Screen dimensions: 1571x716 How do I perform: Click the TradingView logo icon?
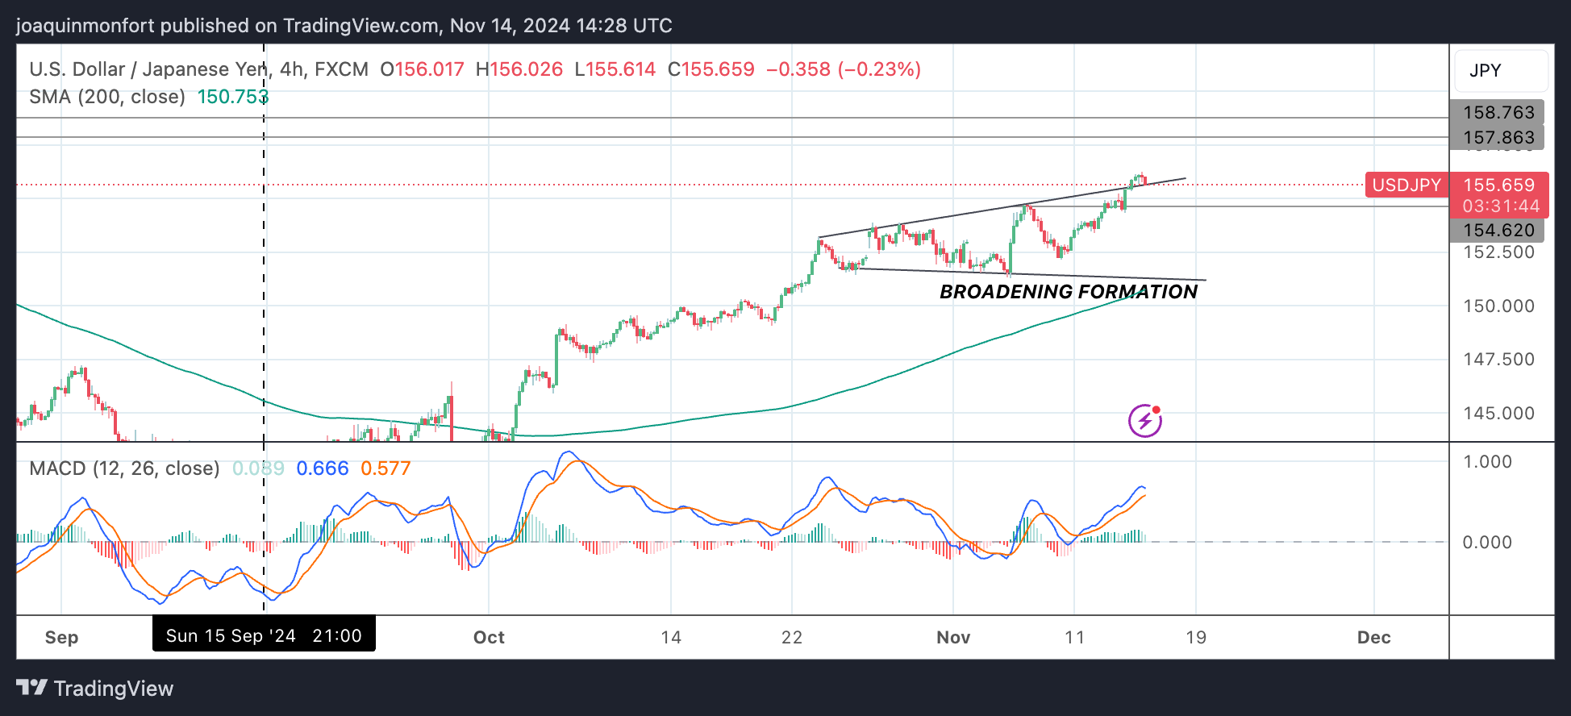point(32,688)
